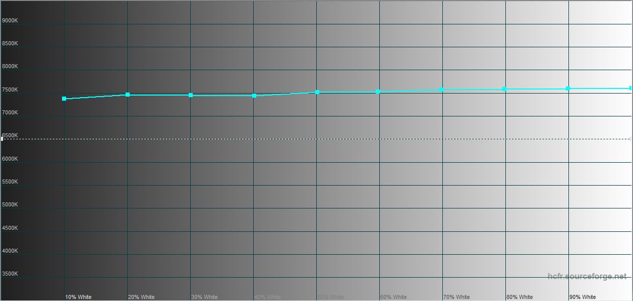
Task: Click the '70% White' axis label
Action: pyautogui.click(x=457, y=297)
